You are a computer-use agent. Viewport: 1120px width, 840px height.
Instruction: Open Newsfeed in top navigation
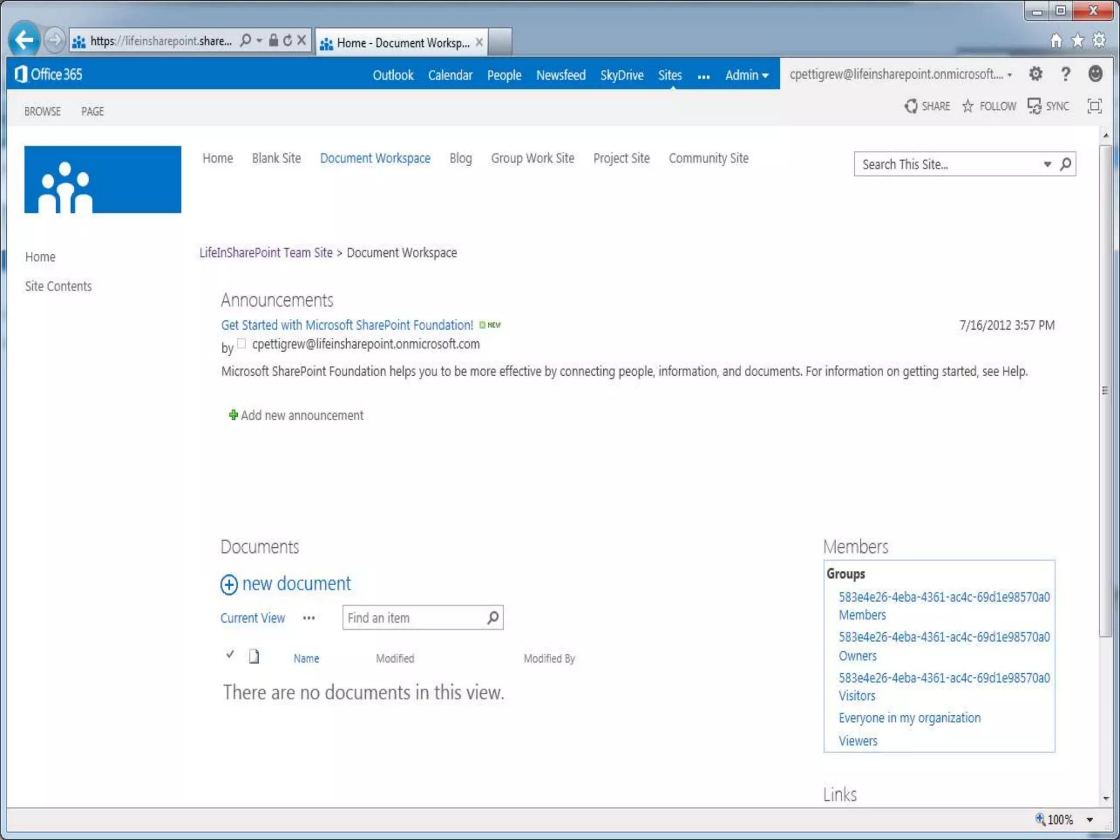click(561, 75)
